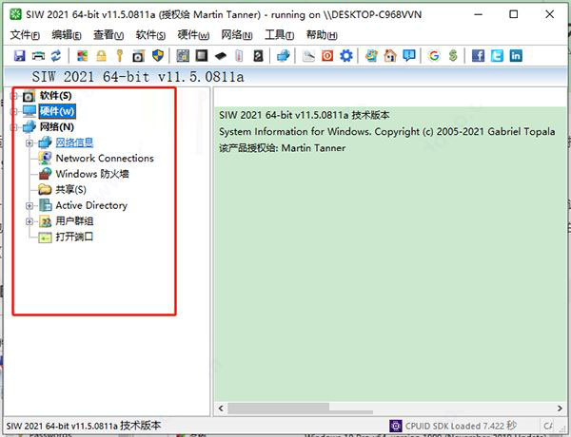Image resolution: width=571 pixels, height=437 pixels.
Task: Select Windows 防火墙 tree item
Action: click(x=92, y=174)
